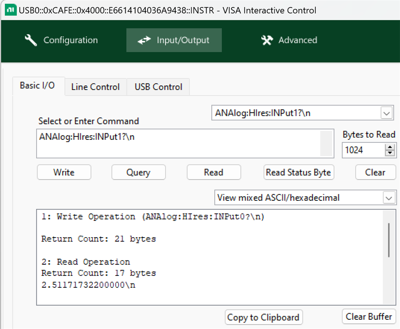This screenshot has height=329, width=400.
Task: Click the '1: Write Operation' log line
Action: pos(153,217)
